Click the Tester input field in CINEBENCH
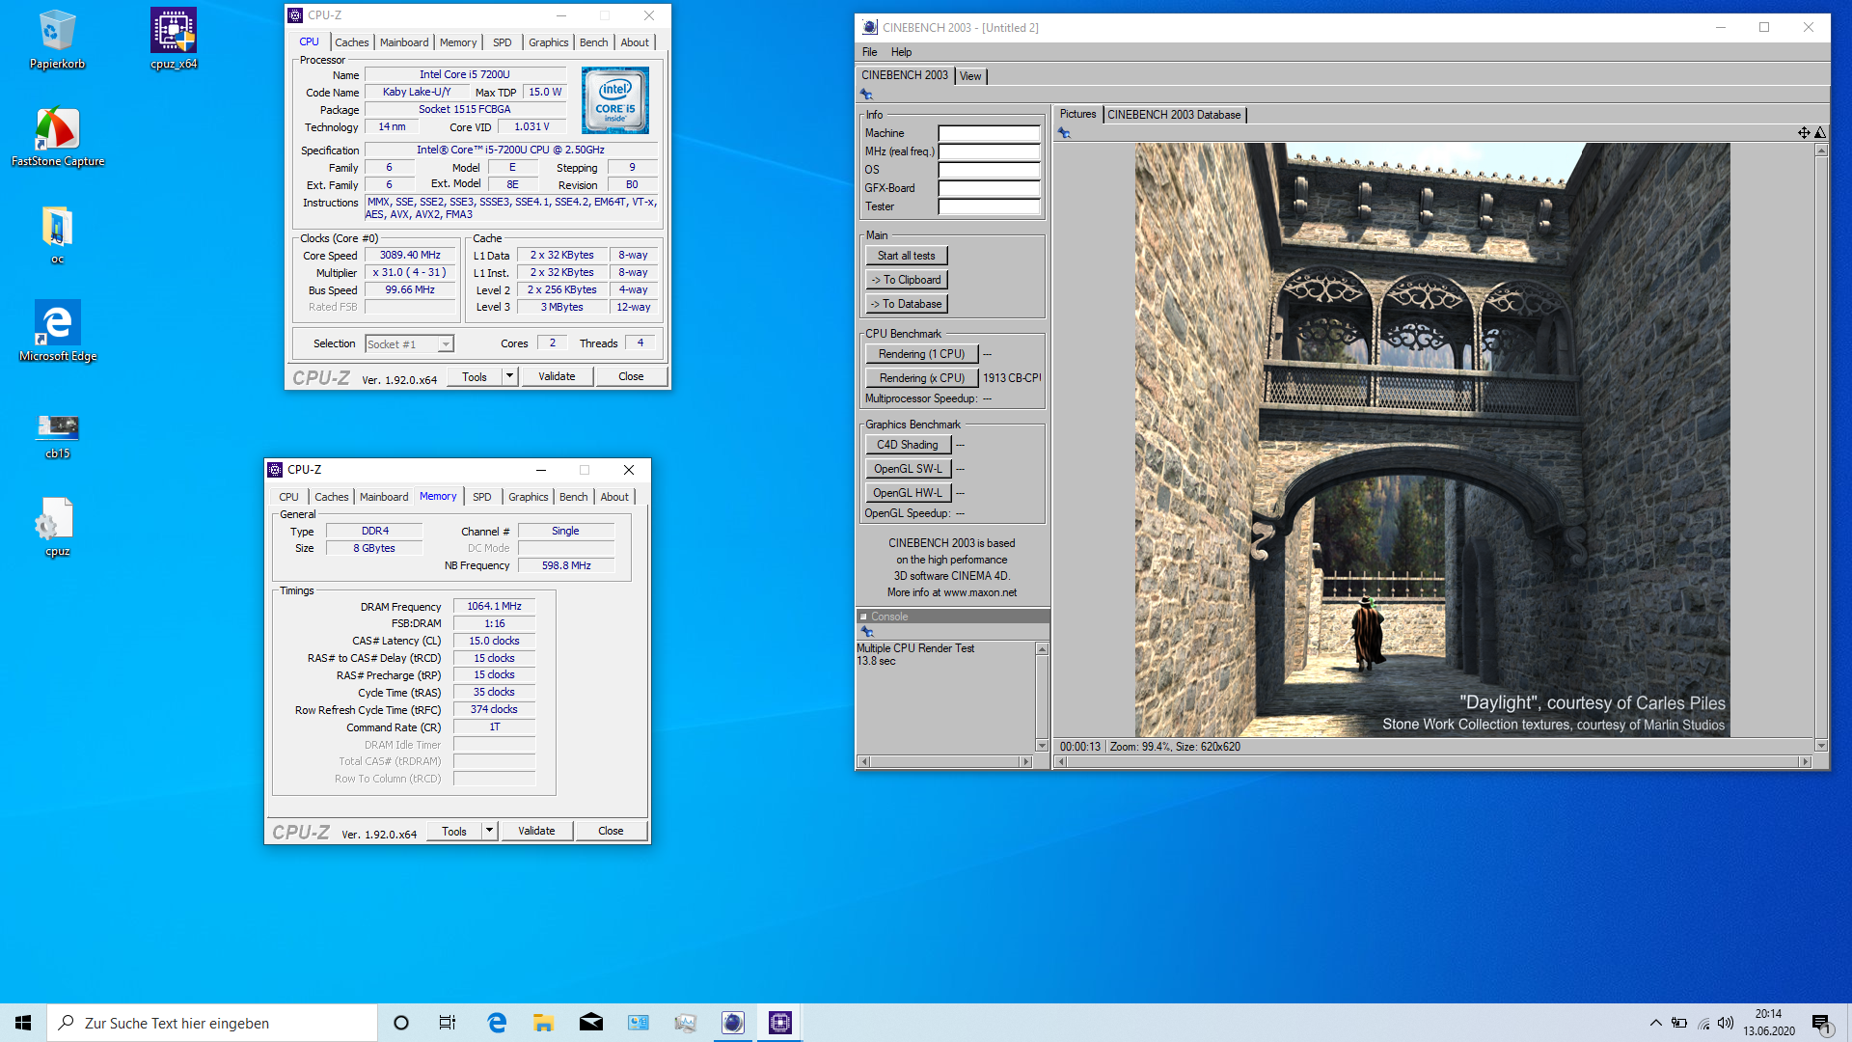Viewport: 1852px width, 1042px height. (989, 206)
